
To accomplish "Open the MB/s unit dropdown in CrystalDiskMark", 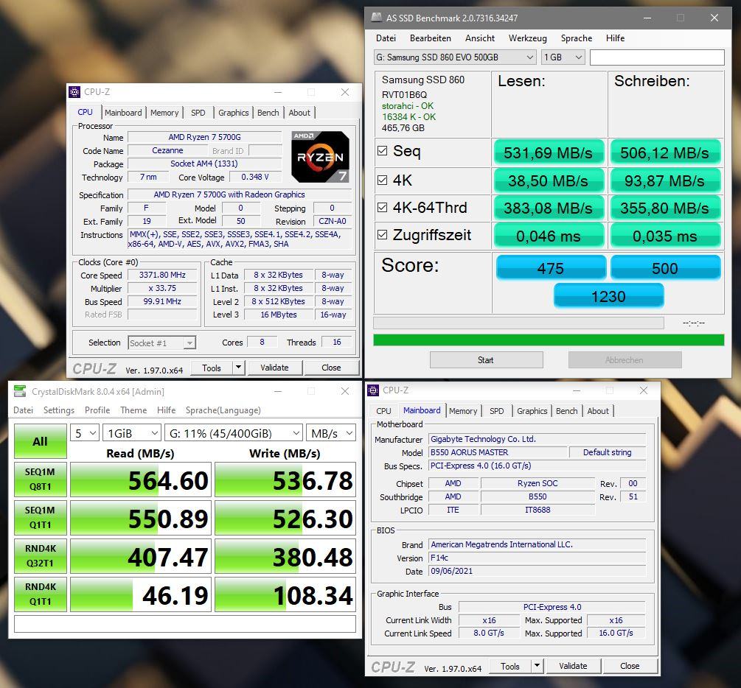I will pyautogui.click(x=331, y=433).
